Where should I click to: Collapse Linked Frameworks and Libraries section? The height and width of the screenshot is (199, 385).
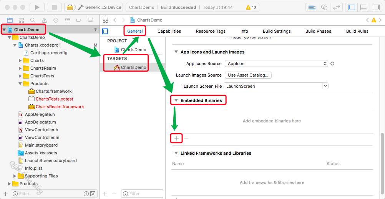(176, 153)
